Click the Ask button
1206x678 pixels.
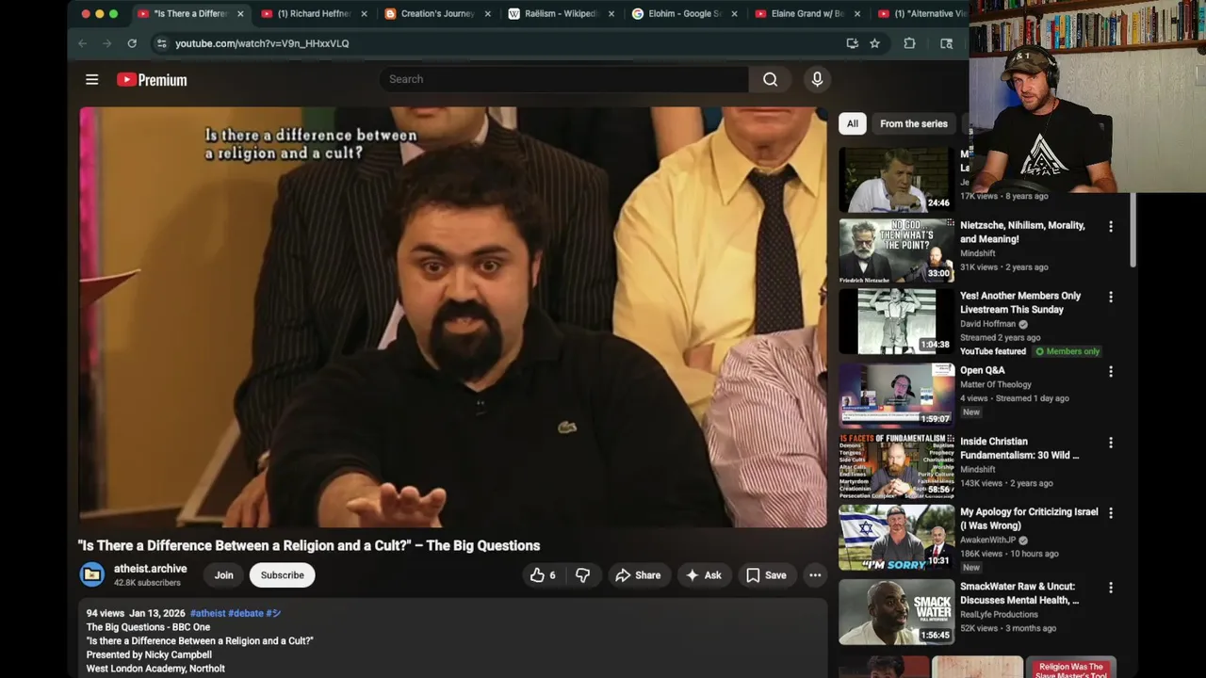(703, 575)
